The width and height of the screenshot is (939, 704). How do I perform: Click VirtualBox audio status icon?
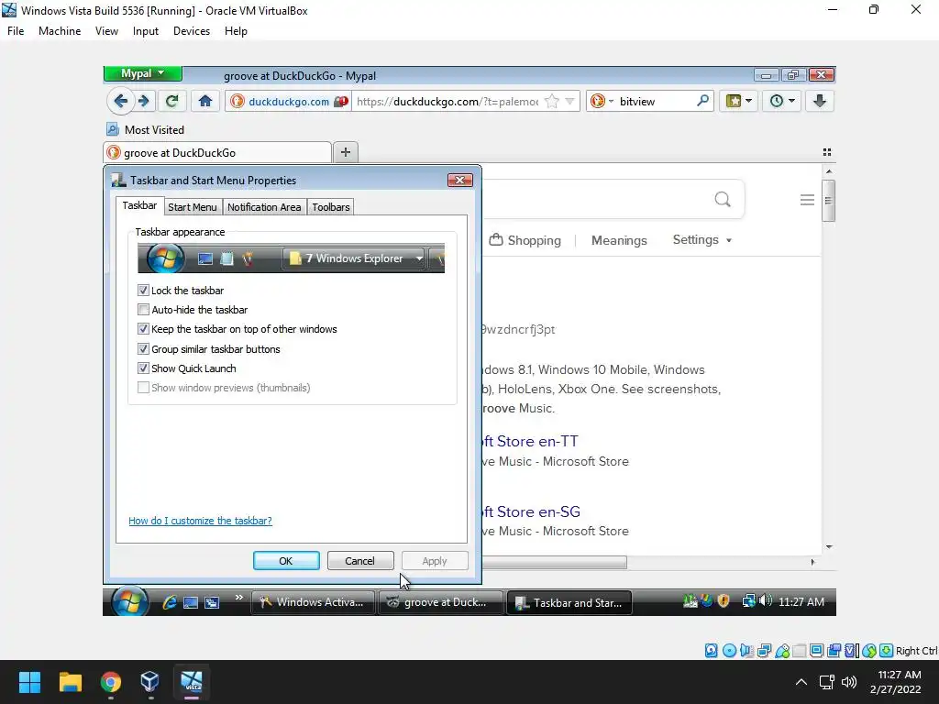point(746,651)
